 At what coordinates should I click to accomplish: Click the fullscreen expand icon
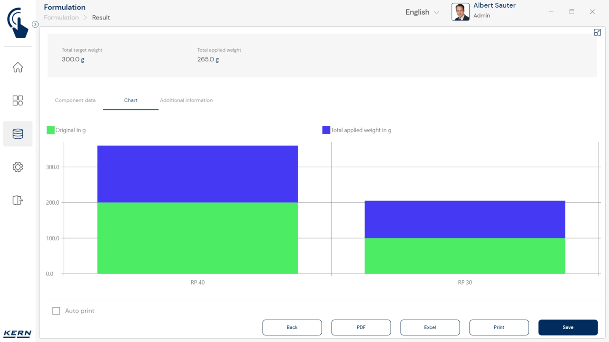(597, 32)
